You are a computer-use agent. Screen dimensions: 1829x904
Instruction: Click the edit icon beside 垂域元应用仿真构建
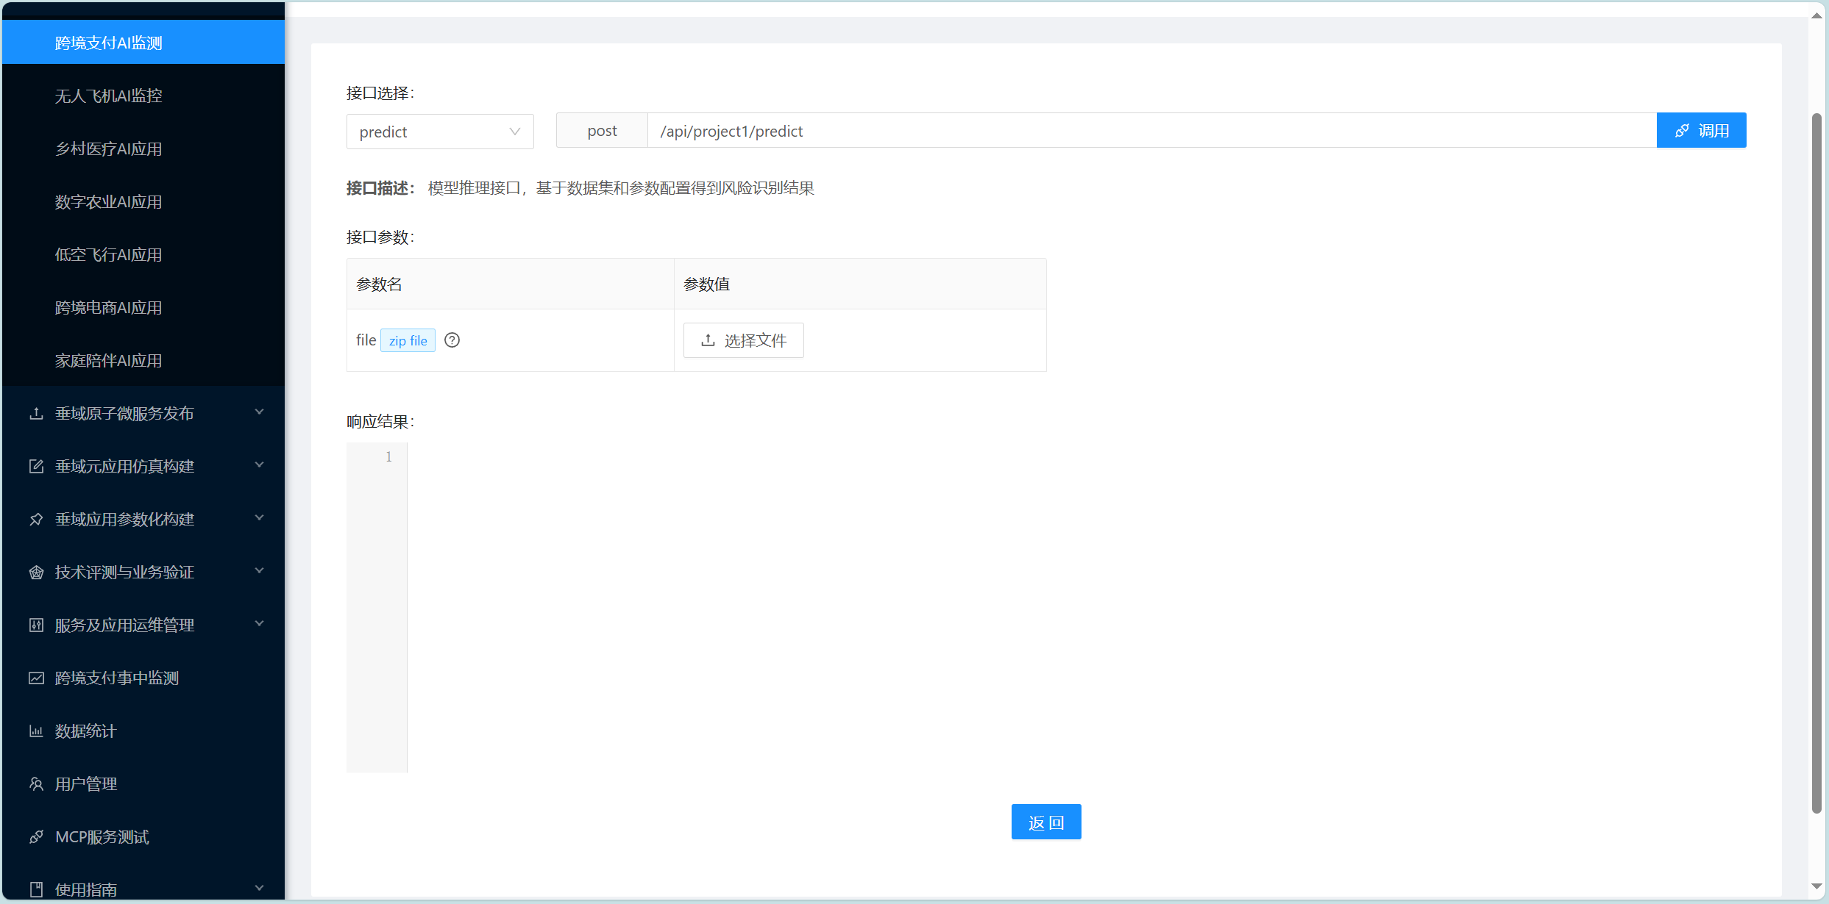pos(36,467)
